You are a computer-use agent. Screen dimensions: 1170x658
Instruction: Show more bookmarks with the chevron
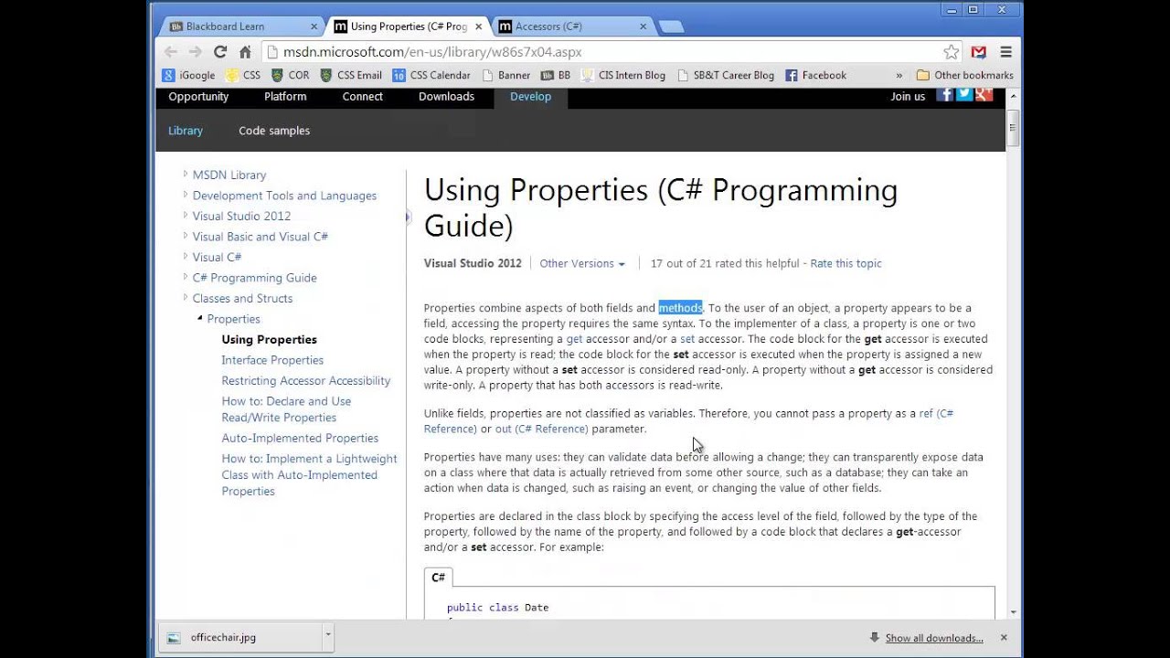point(899,75)
